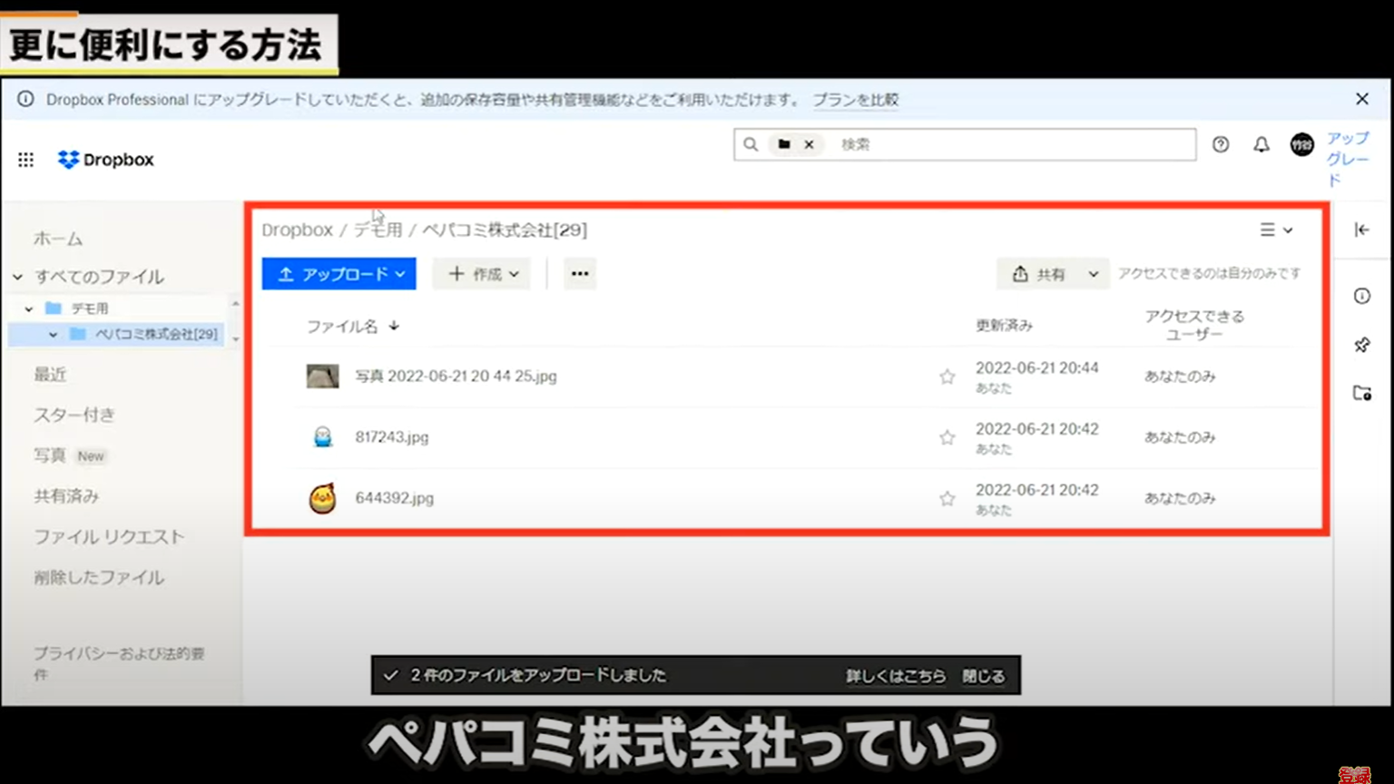Open プライバシーおよび法的要件 link

click(119, 663)
